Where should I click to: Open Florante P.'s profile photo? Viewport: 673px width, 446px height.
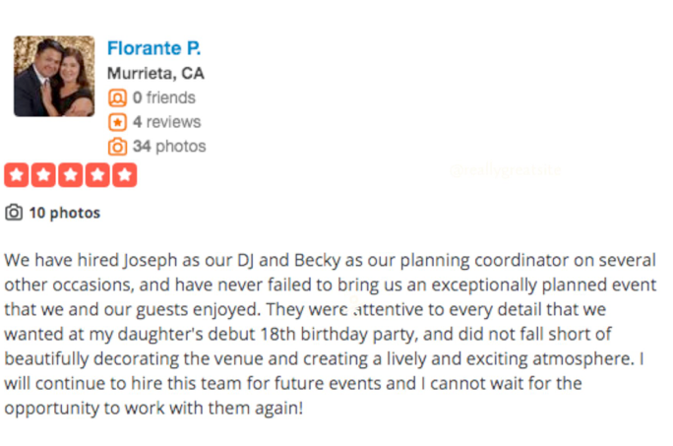(54, 76)
